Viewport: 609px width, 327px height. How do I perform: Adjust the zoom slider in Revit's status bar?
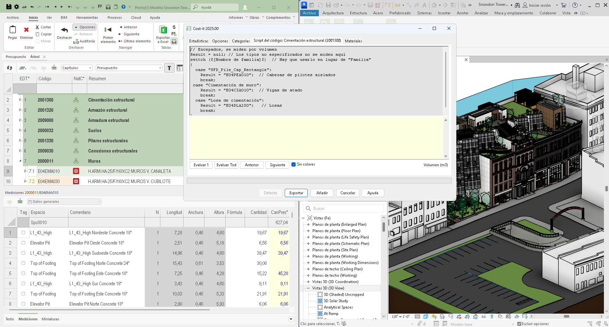click(566, 316)
